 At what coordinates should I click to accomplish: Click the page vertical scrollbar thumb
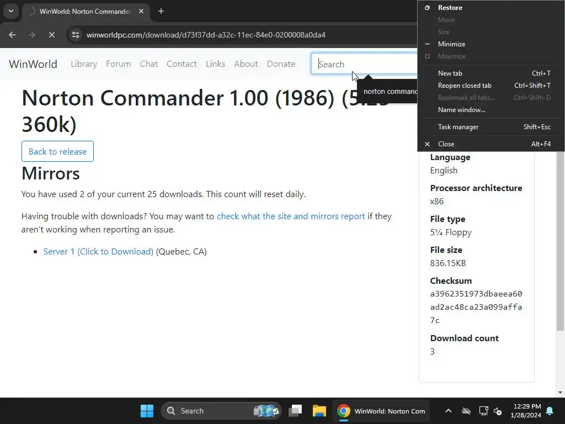click(x=560, y=241)
